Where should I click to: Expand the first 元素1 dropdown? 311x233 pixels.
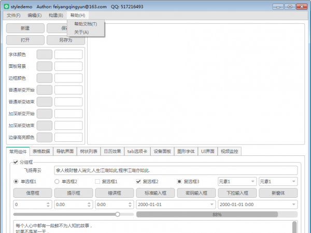[x=236, y=182]
